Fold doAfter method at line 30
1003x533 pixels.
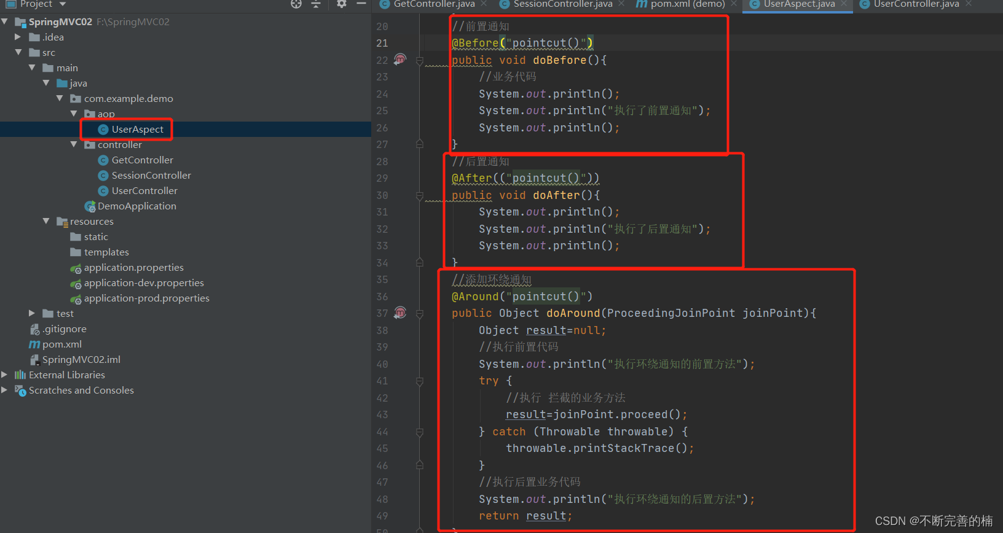tap(420, 196)
